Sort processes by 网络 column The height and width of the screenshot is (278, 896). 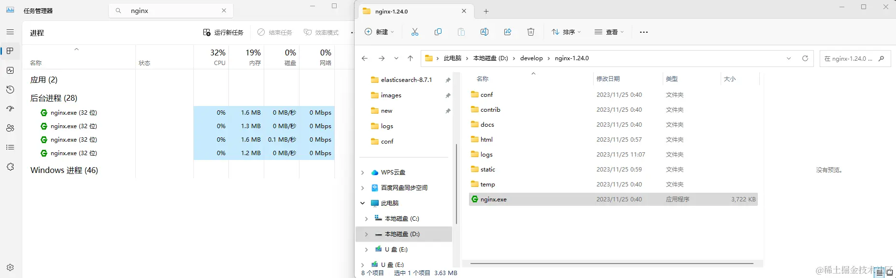click(317, 57)
